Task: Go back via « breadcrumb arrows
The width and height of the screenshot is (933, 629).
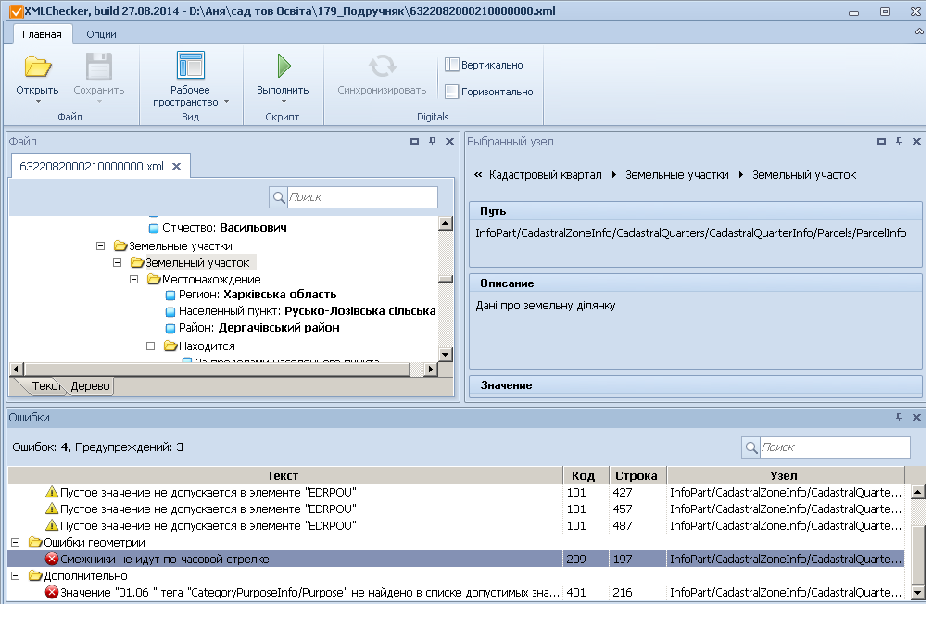Action: pyautogui.click(x=478, y=174)
